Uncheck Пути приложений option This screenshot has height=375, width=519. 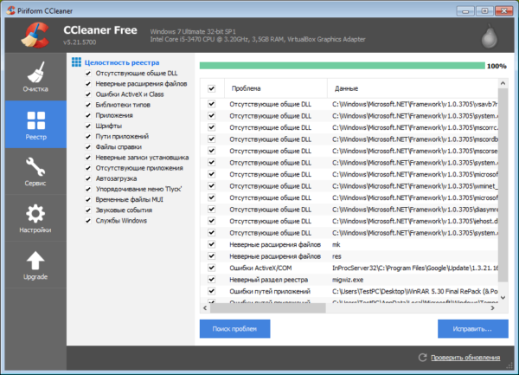(x=88, y=137)
